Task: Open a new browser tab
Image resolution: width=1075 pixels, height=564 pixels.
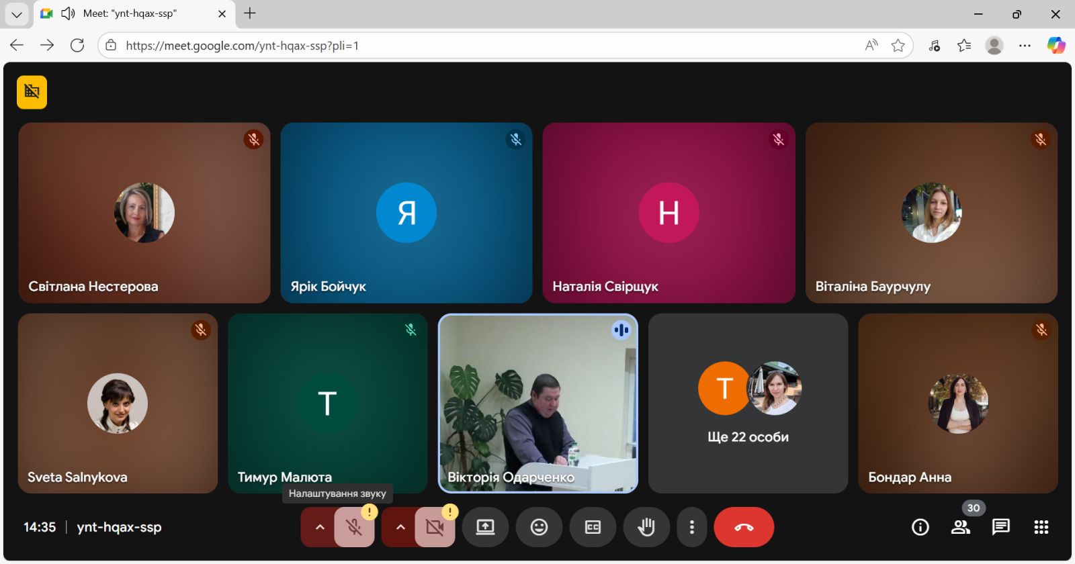Action: (250, 13)
